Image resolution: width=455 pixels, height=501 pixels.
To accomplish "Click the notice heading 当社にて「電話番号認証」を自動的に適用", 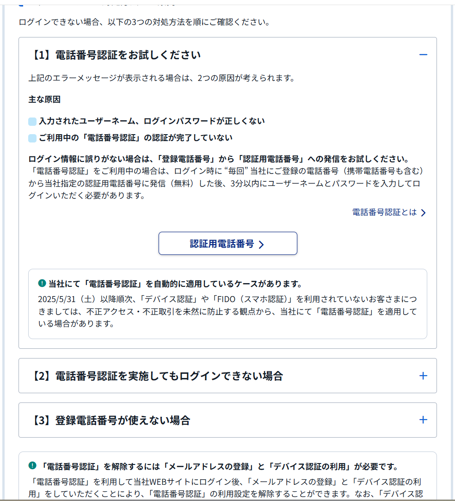I will (x=175, y=284).
